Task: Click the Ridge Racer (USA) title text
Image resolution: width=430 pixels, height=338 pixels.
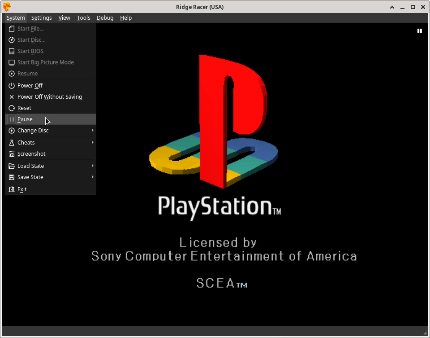Action: tap(200, 7)
